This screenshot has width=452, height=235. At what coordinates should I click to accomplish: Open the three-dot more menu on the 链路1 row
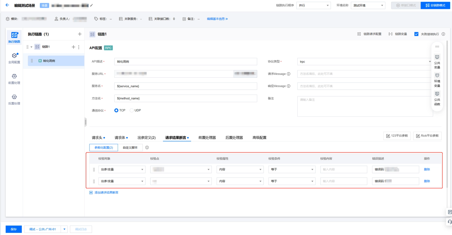[x=79, y=47]
